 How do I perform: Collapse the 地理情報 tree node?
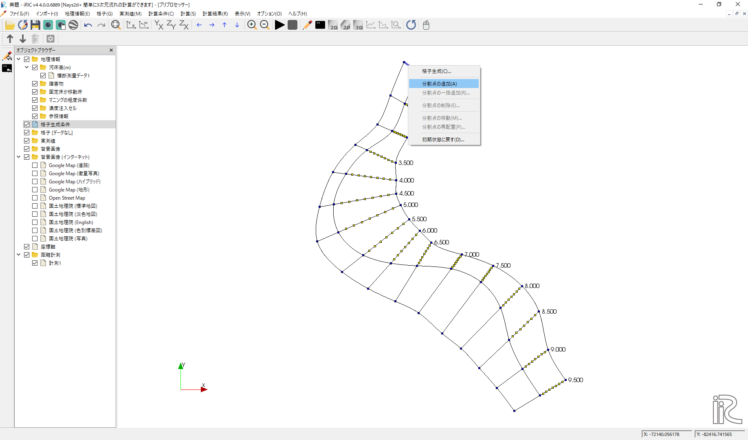tap(19, 59)
